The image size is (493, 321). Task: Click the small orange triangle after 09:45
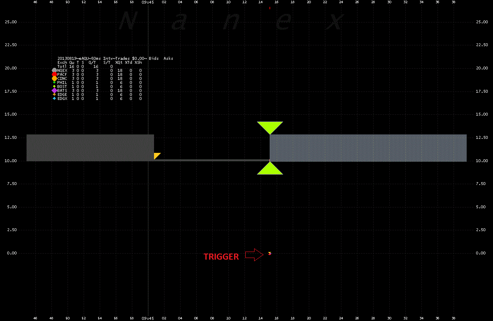157,156
